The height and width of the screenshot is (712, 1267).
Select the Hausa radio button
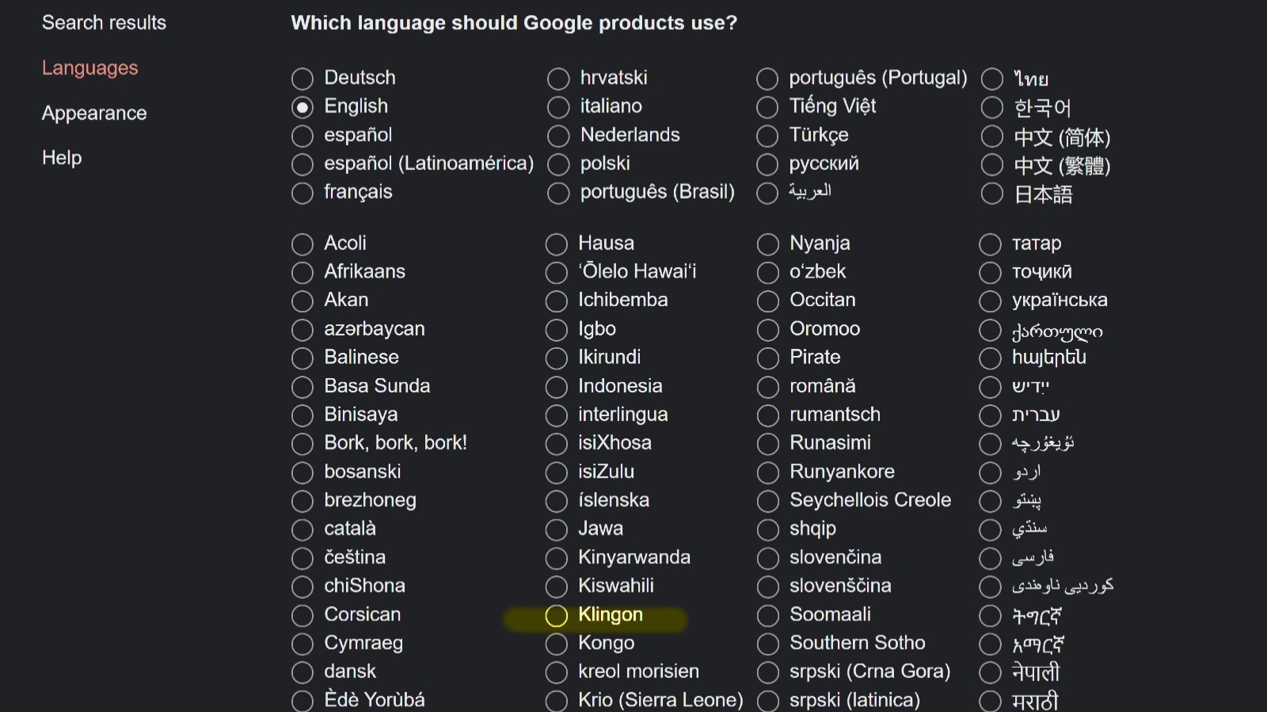[557, 244]
